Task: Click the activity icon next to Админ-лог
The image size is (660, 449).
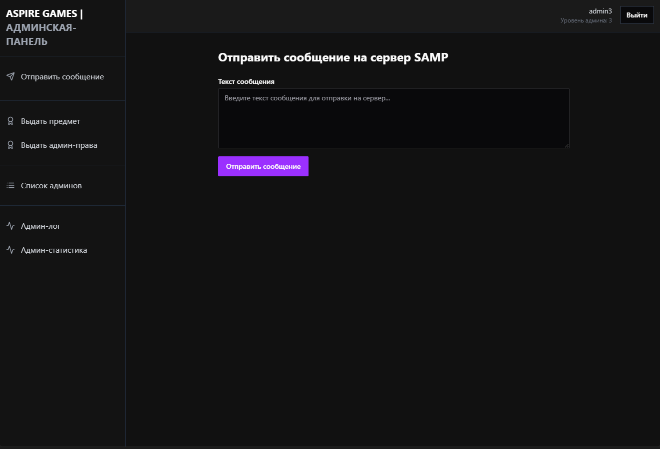Action: [10, 226]
